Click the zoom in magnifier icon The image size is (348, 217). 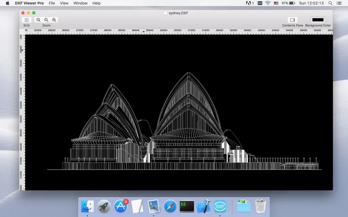tap(54, 20)
